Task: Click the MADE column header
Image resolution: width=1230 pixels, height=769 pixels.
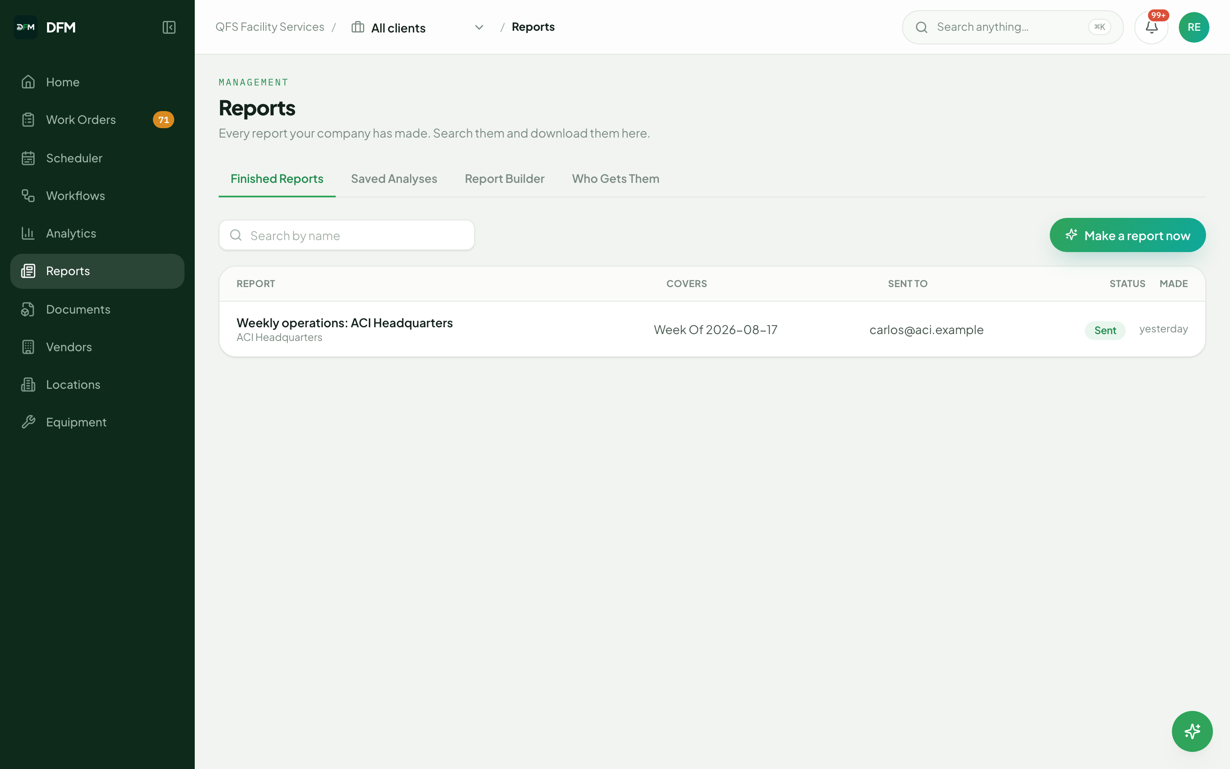Action: click(1173, 284)
